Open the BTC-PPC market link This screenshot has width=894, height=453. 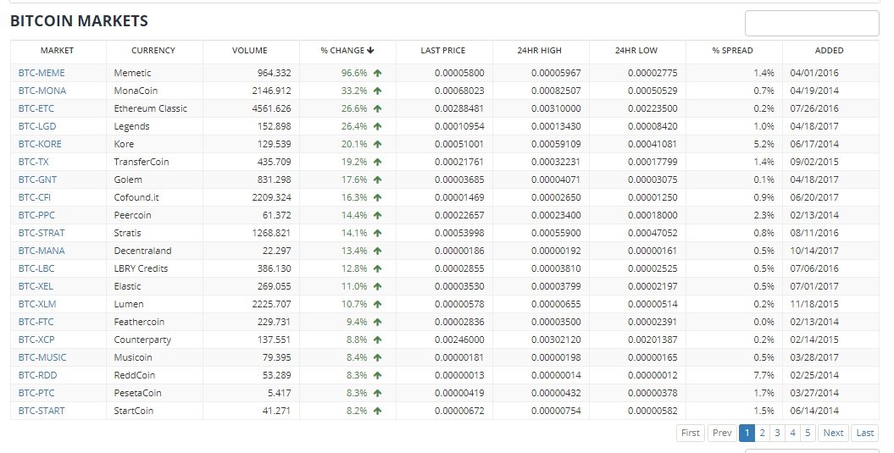(x=36, y=215)
